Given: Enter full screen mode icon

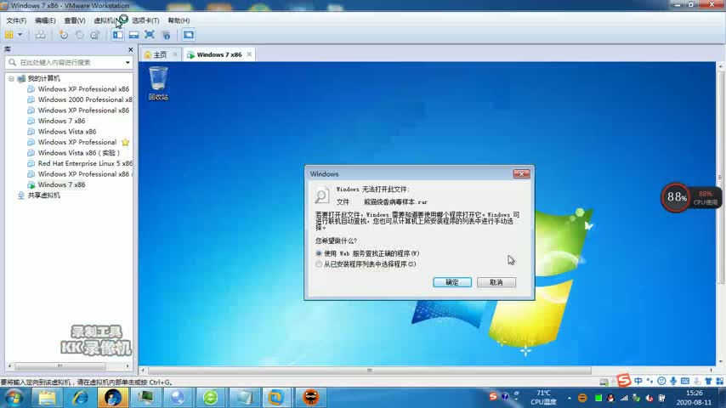Looking at the screenshot, I should (150, 35).
